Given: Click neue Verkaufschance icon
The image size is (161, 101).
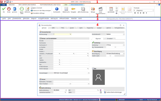Looking at the screenshot, I should pos(100,10).
